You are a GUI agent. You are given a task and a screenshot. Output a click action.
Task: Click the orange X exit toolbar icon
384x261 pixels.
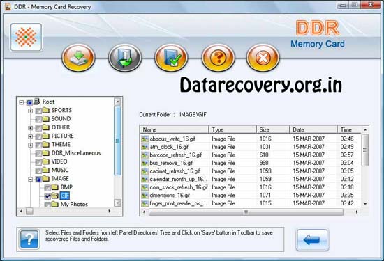263,58
